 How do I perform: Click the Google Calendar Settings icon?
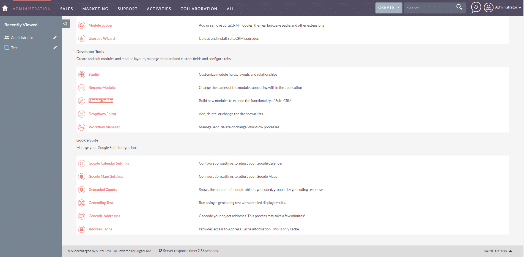tap(82, 163)
